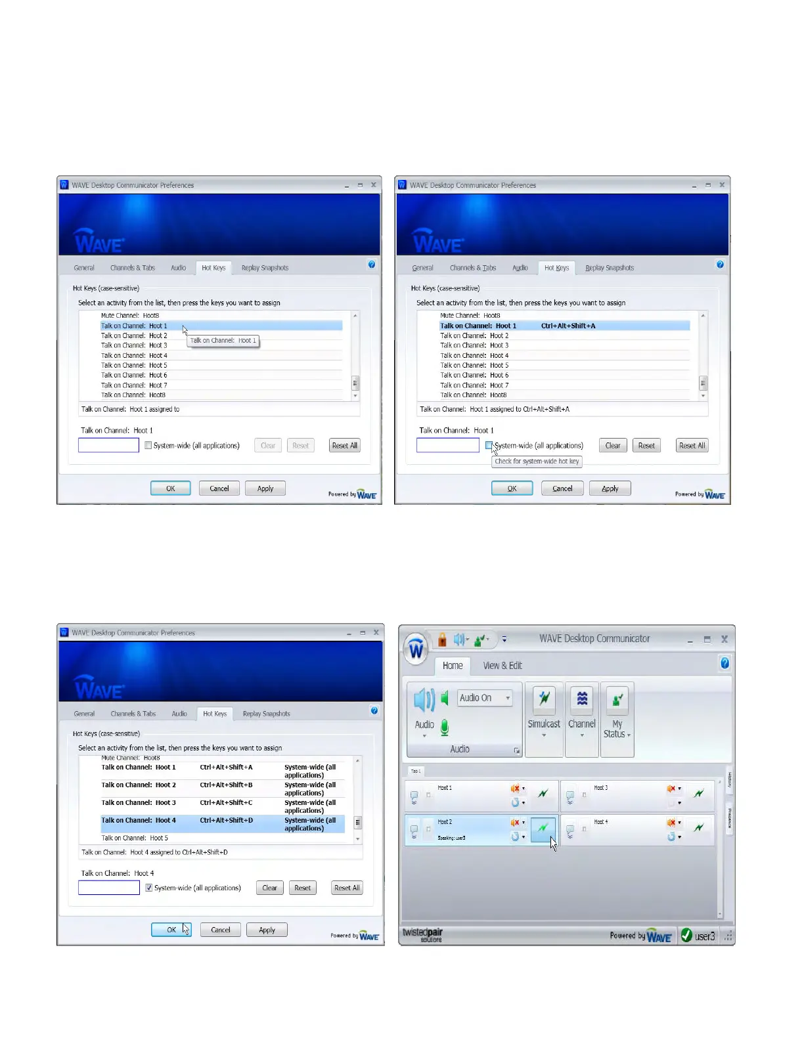Image resolution: width=804 pixels, height=1040 pixels.
Task: Click the highlighted Hoot 2 talk button
Action: click(x=543, y=829)
